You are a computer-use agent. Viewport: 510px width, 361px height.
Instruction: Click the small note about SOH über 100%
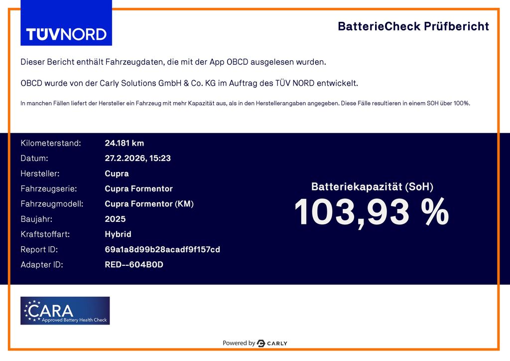[245, 104]
